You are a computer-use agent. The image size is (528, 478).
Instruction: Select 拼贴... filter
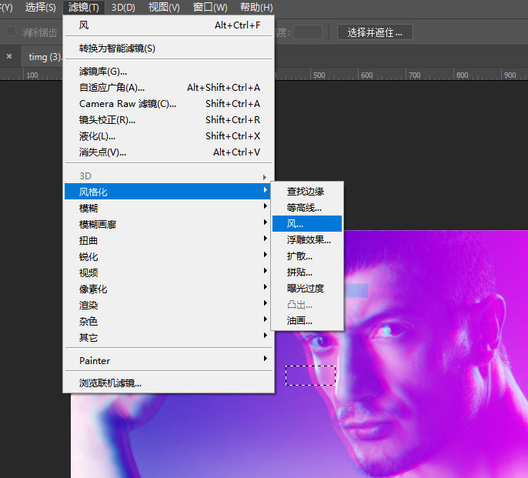tap(307, 272)
